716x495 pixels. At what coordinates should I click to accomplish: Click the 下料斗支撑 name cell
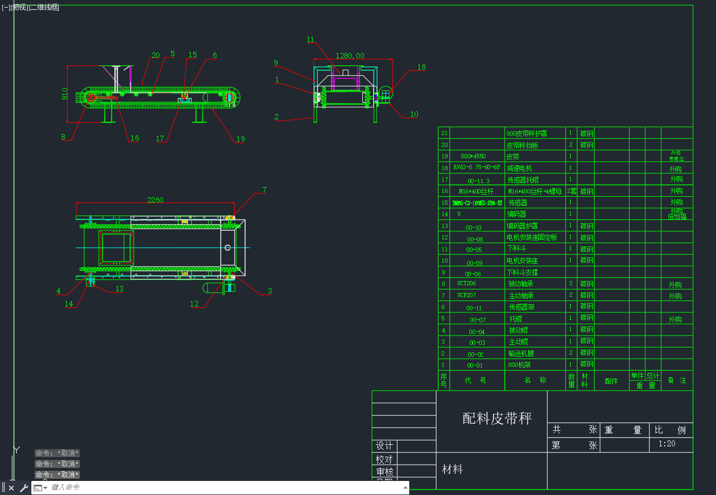pos(522,272)
